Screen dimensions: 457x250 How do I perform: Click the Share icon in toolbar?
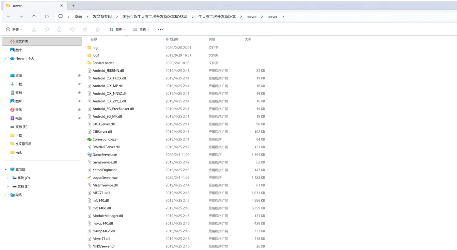tap(85, 29)
